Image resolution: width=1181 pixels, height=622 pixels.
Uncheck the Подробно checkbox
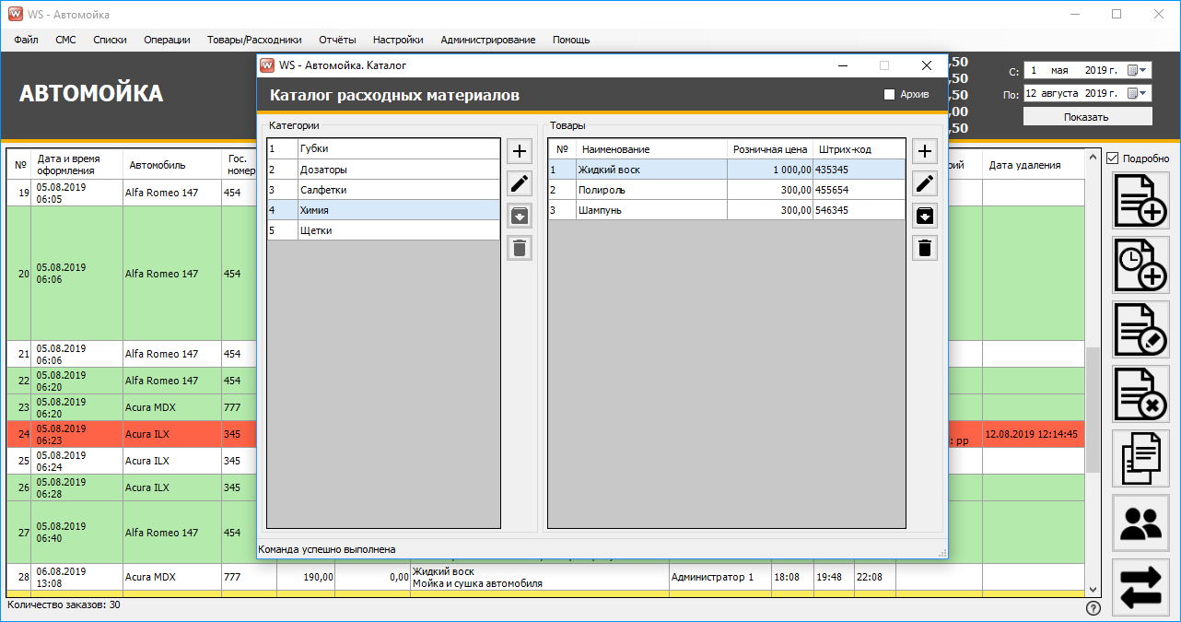[x=1114, y=158]
